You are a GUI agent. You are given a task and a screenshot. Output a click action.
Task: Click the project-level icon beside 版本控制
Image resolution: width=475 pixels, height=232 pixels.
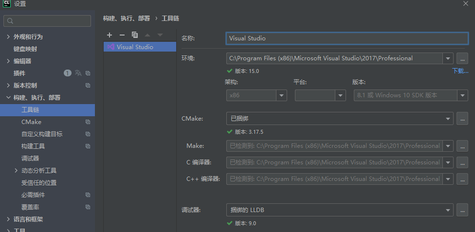[88, 86]
